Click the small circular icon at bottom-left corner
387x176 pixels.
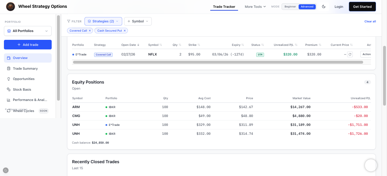(x=6, y=170)
